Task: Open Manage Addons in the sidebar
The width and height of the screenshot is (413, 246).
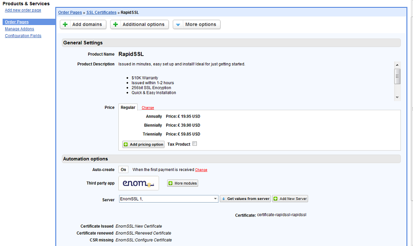Action: click(19, 29)
